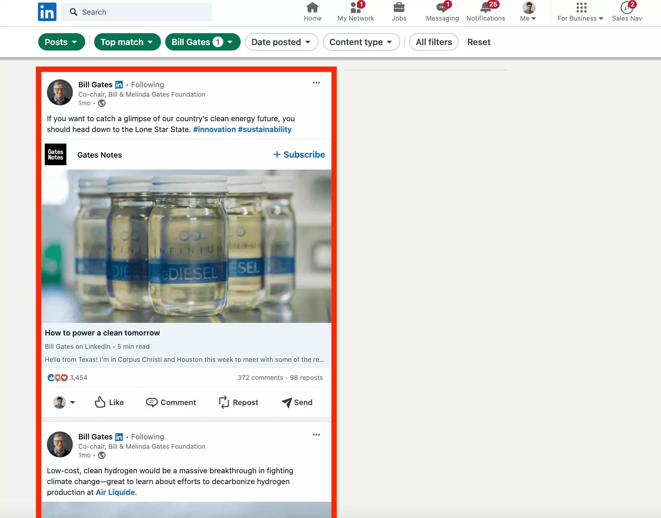
Task: Open My Network with notification badge
Action: coord(355,9)
